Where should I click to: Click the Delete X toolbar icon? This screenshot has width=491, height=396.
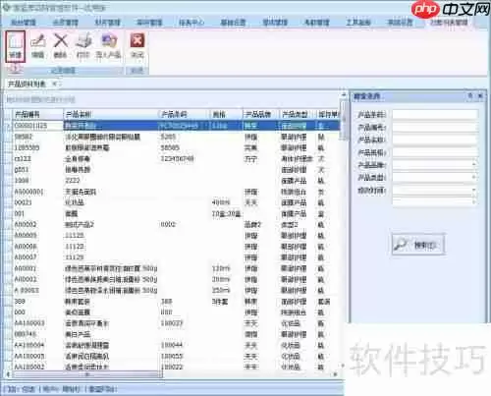[x=61, y=46]
